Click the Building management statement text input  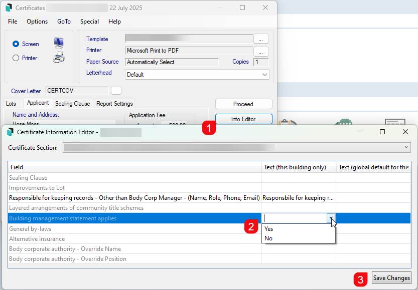pos(295,218)
